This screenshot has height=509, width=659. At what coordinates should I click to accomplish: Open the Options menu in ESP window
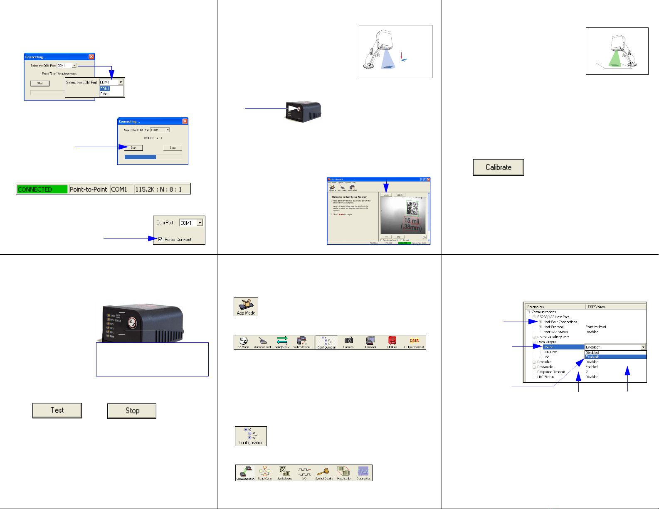(x=341, y=183)
